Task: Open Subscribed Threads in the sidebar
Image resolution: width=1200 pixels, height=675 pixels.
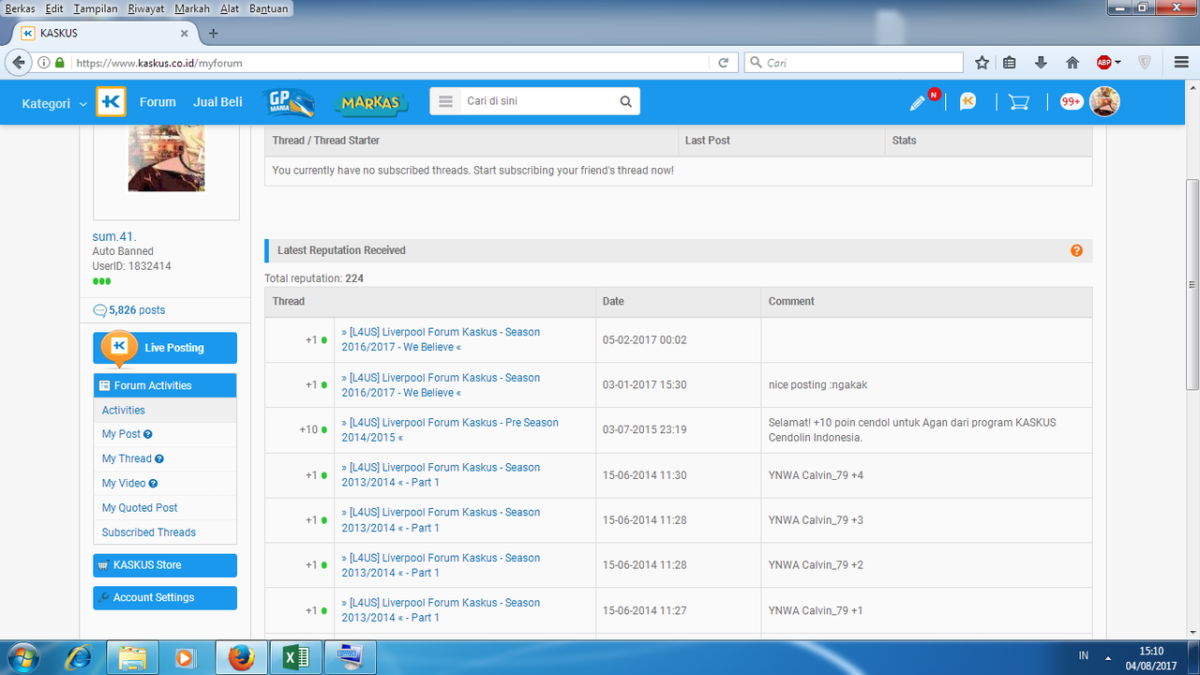Action: pyautogui.click(x=149, y=532)
